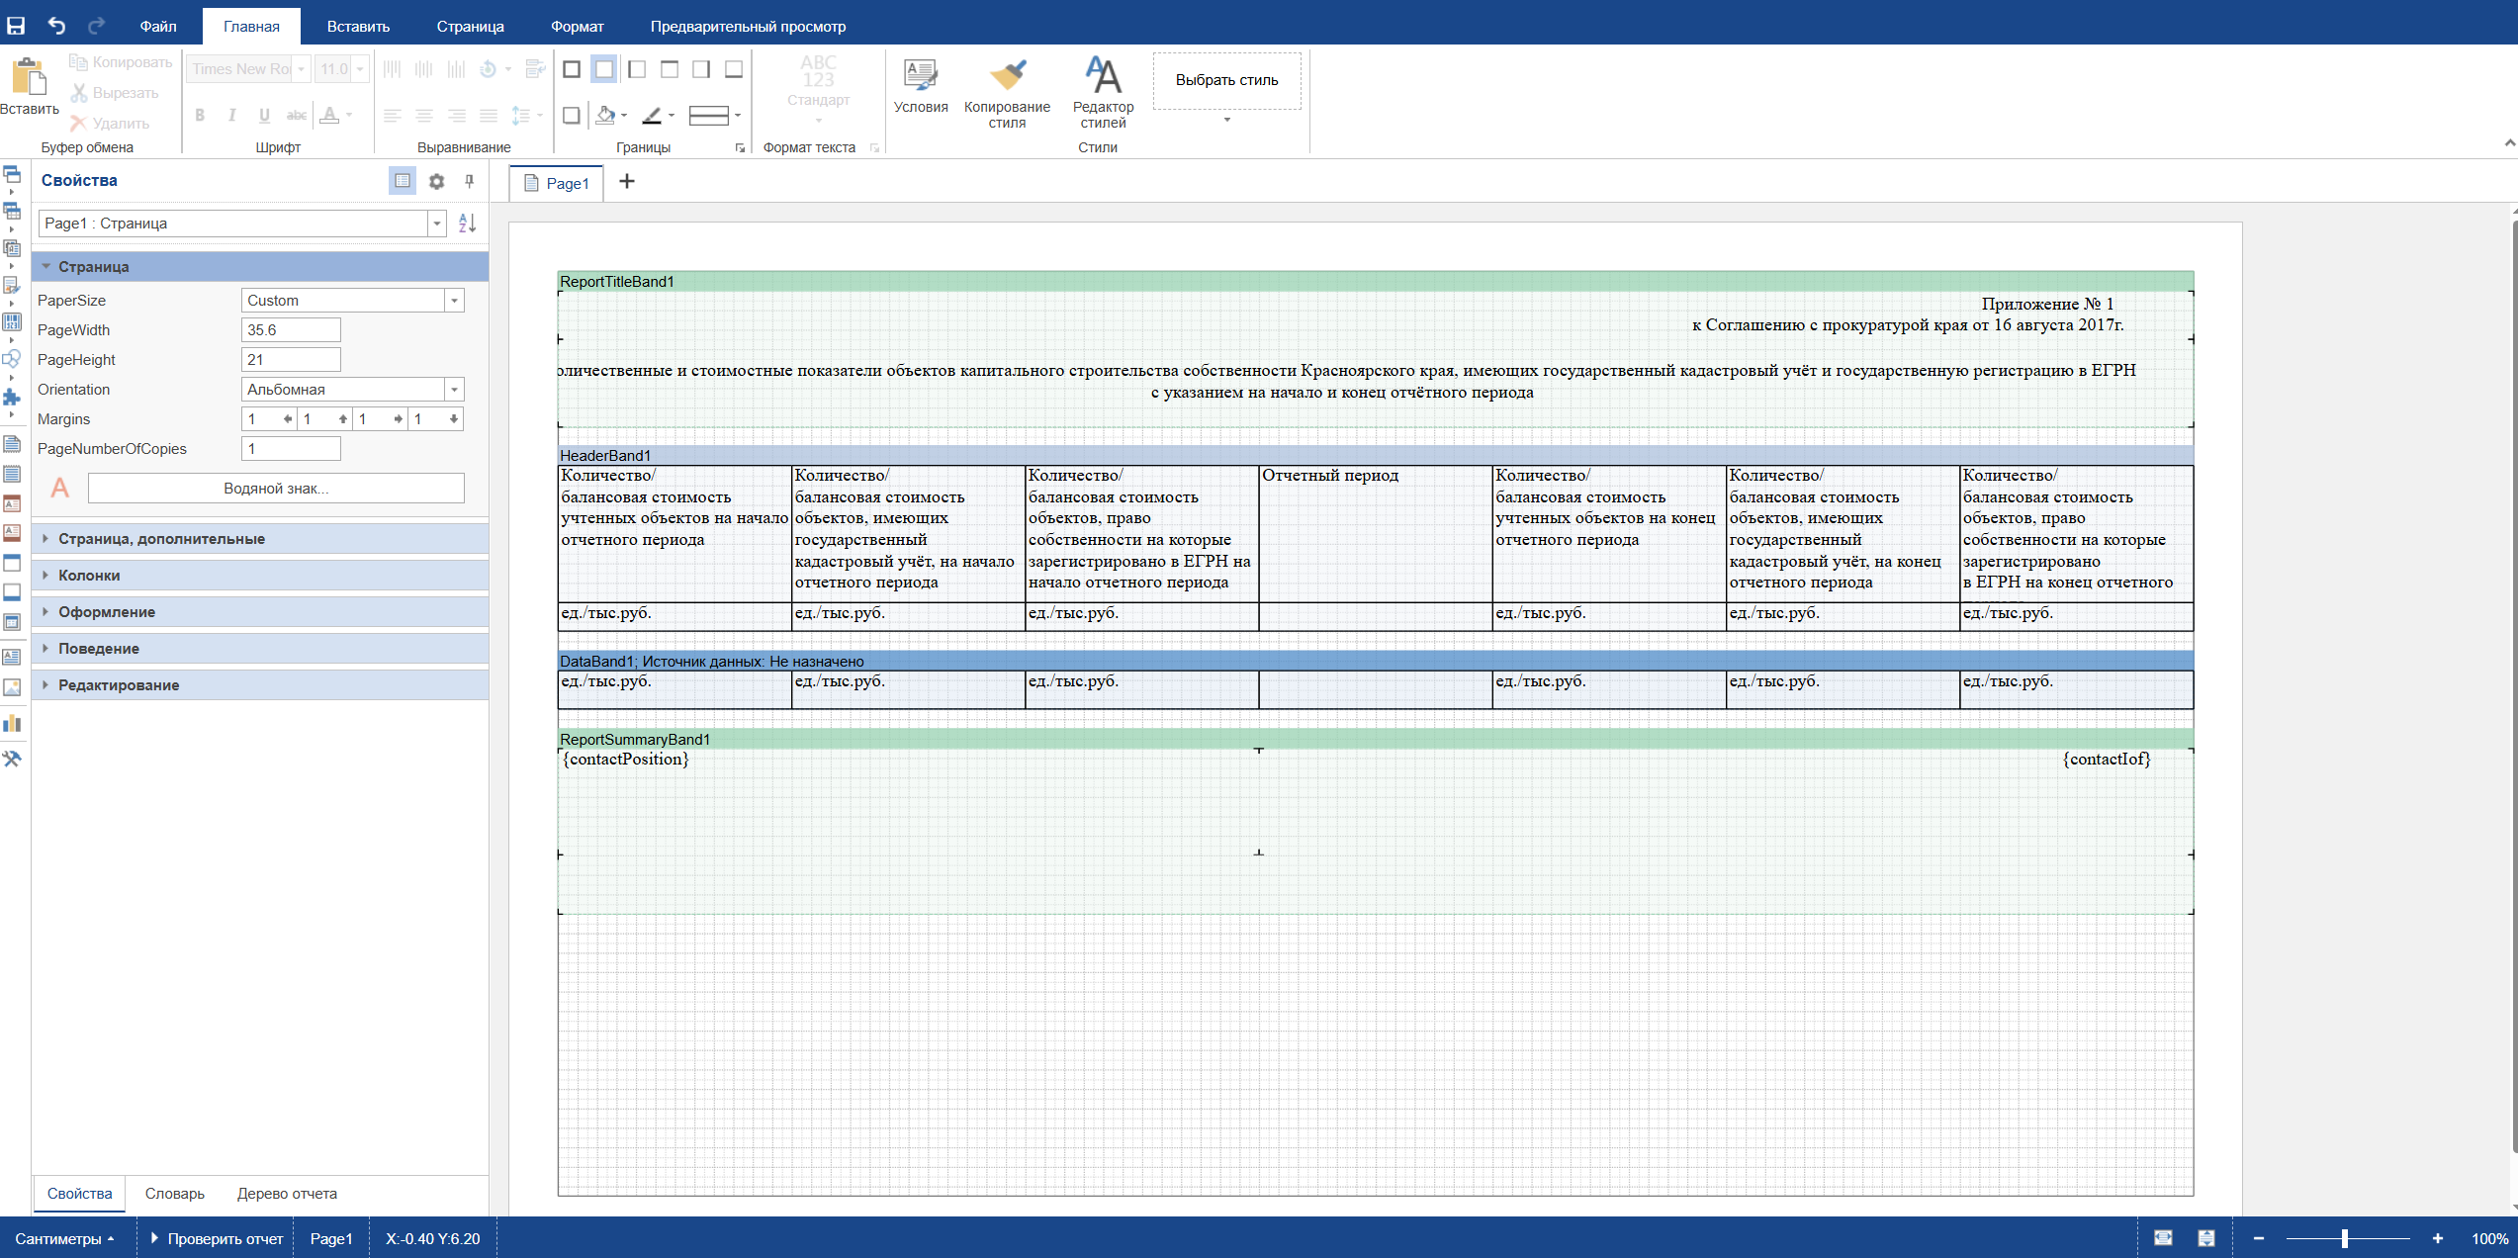Click the drop shadow icon in Границы
Viewport: 2518px width, 1258px height.
[572, 116]
